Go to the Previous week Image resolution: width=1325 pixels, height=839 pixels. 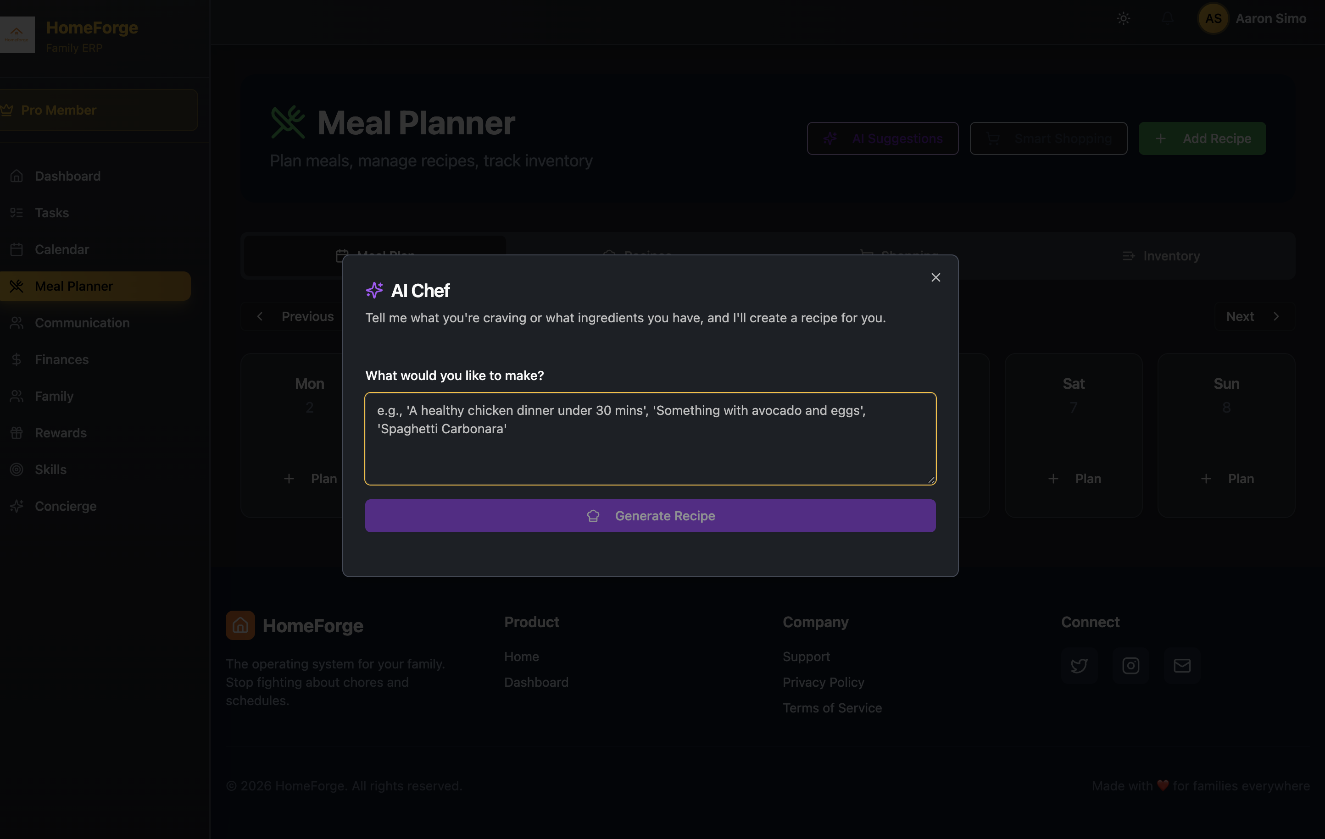[295, 317]
